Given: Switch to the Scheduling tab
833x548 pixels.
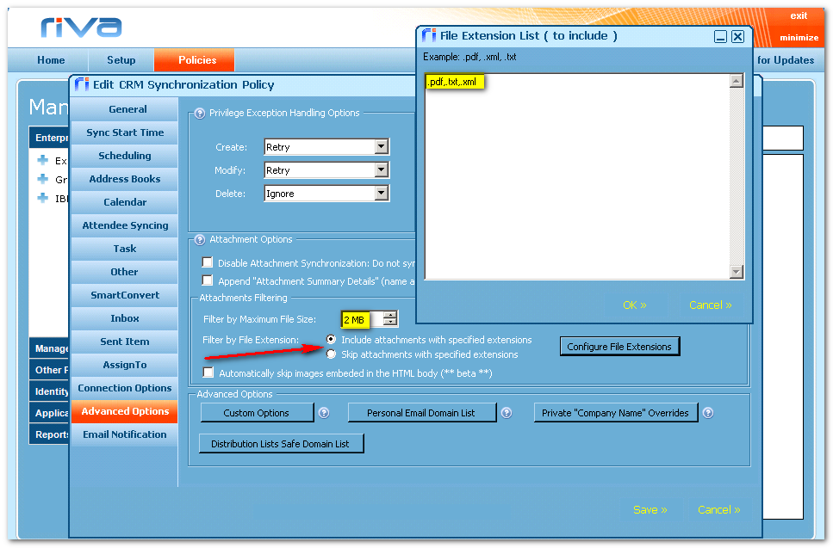Looking at the screenshot, I should 124,156.
